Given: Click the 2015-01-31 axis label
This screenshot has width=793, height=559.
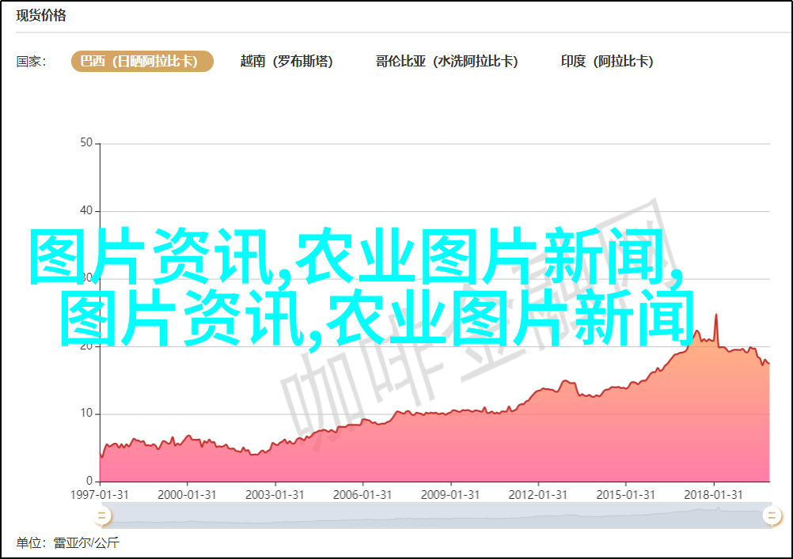Looking at the screenshot, I should [625, 495].
